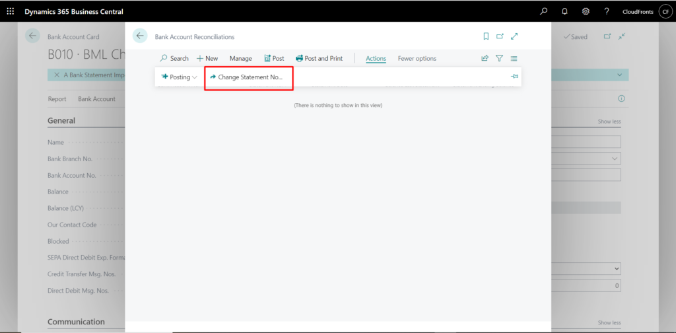Collapse the Communication section header
The height and width of the screenshot is (333, 676).
[x=76, y=322]
